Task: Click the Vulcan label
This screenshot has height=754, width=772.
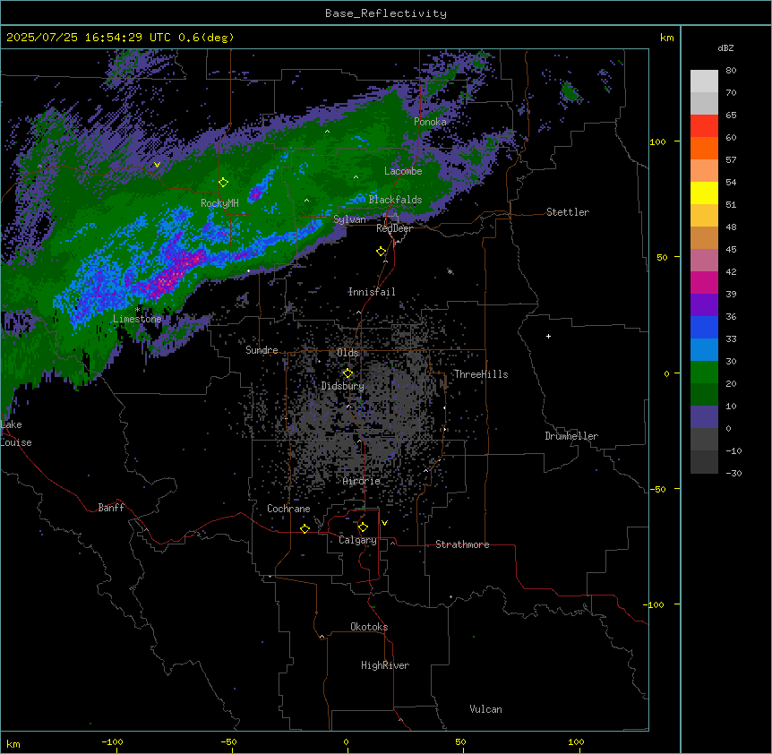Action: click(486, 709)
